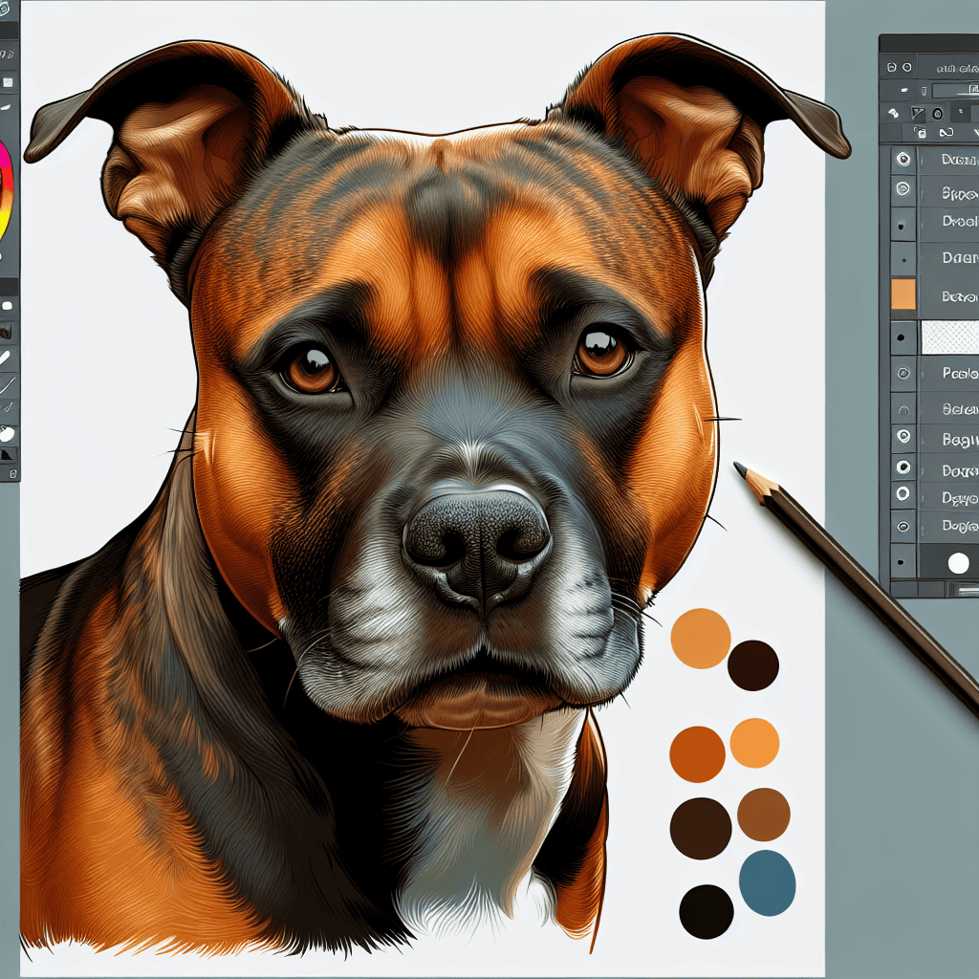Image resolution: width=979 pixels, height=979 pixels.
Task: Toggle visibility eye of the topmost layer
Action: click(x=902, y=160)
